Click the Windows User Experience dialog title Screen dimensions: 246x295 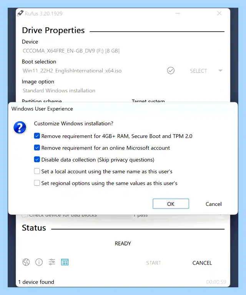42,109
